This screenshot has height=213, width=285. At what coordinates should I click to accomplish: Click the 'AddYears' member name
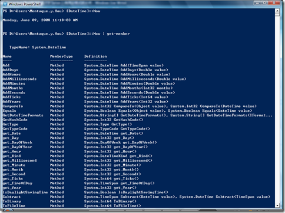pos(12,101)
